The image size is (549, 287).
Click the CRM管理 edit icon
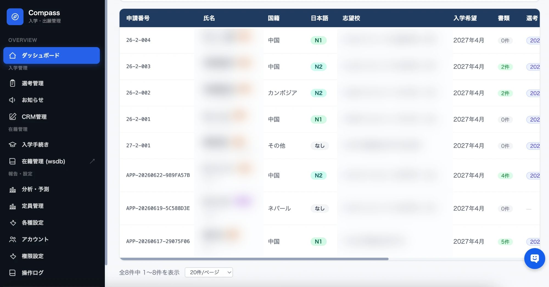click(13, 117)
